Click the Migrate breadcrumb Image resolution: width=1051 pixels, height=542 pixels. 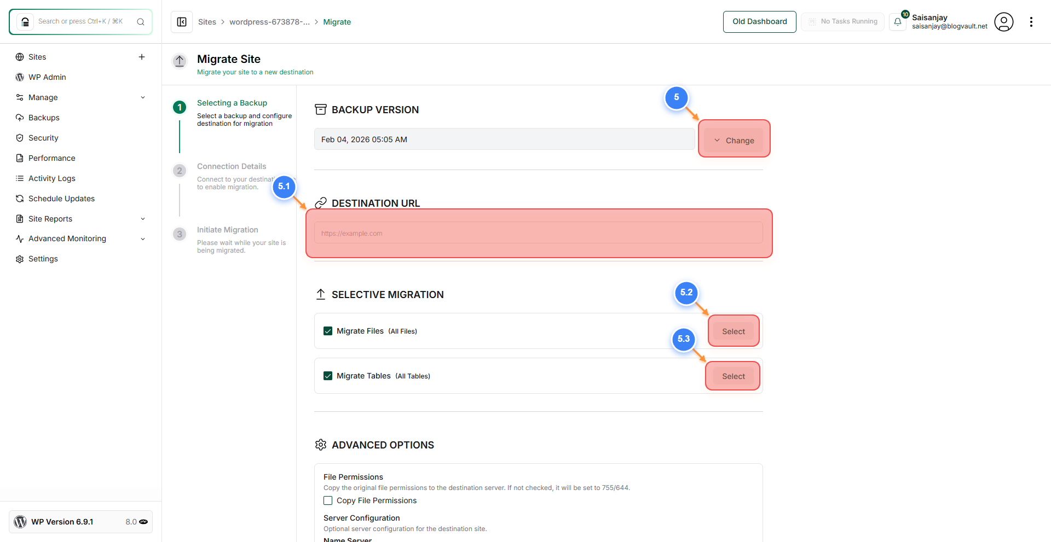tap(337, 22)
